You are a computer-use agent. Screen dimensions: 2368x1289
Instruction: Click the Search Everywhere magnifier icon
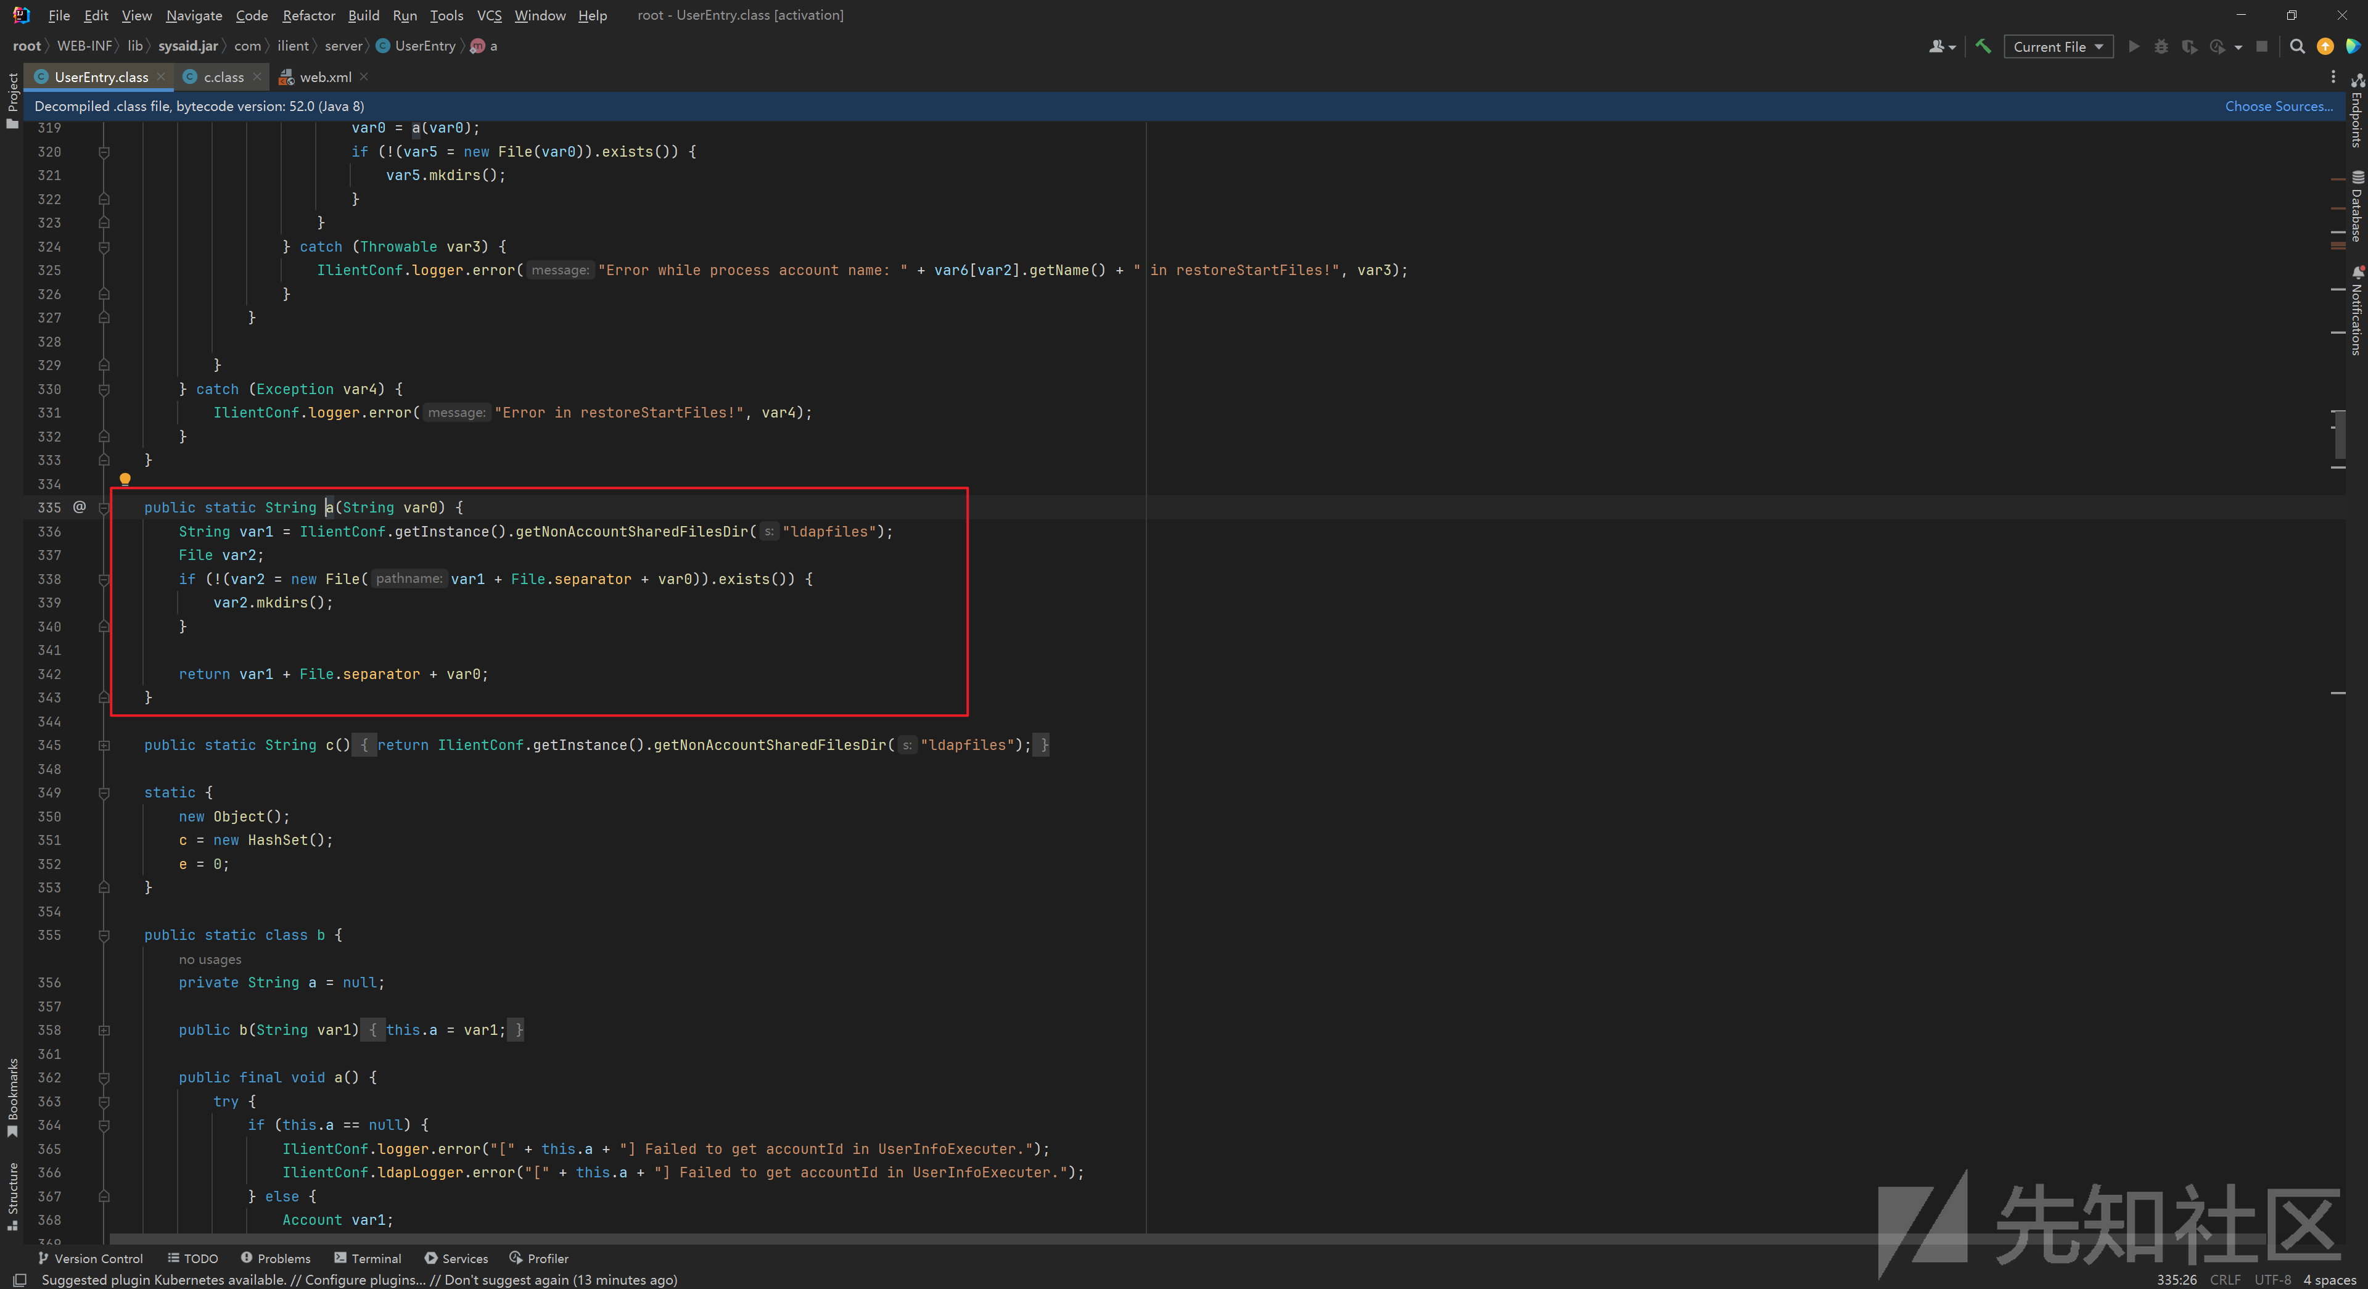point(2296,46)
